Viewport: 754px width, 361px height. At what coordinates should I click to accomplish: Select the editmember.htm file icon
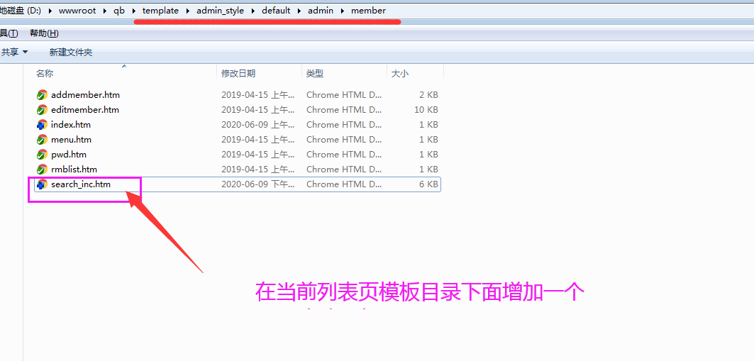tap(42, 110)
